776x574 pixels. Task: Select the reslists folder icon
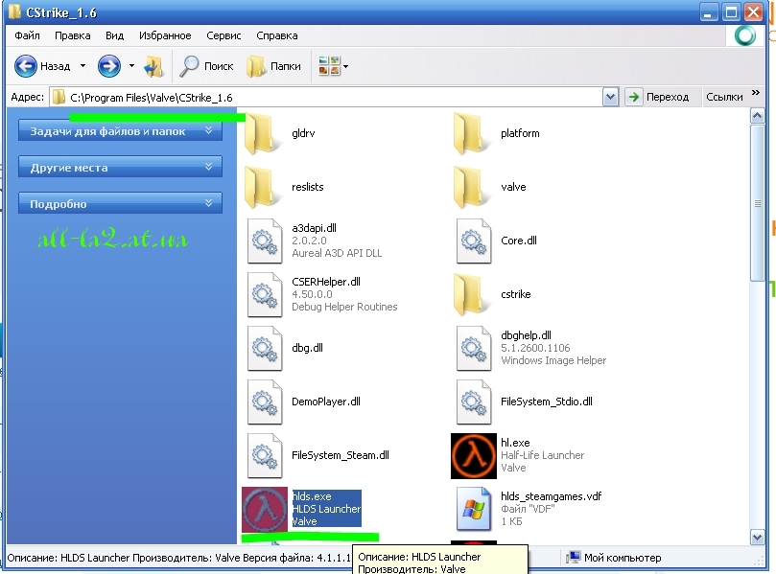point(261,187)
